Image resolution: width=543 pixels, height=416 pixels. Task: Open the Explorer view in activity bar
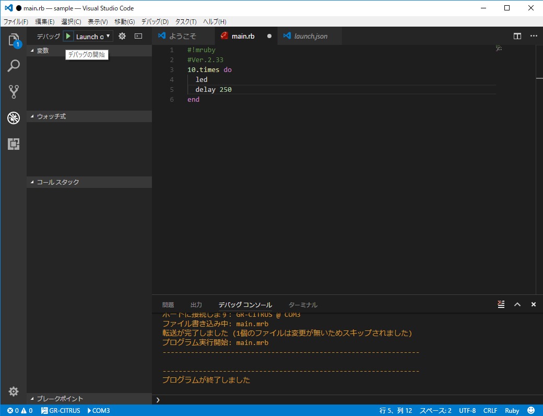(x=14, y=40)
